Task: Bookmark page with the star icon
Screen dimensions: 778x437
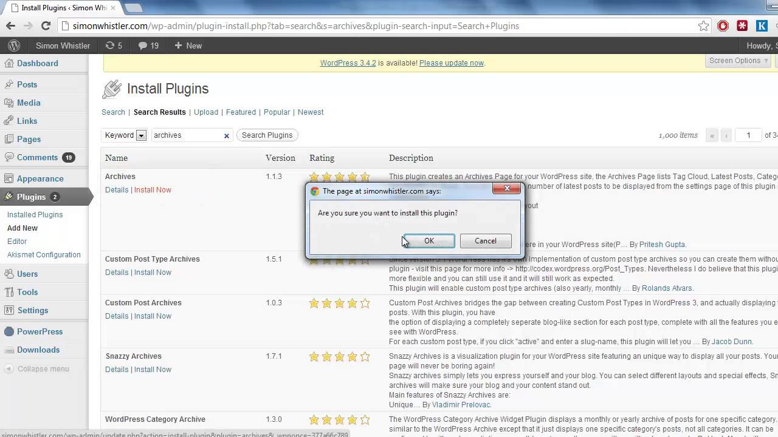Action: tap(703, 26)
